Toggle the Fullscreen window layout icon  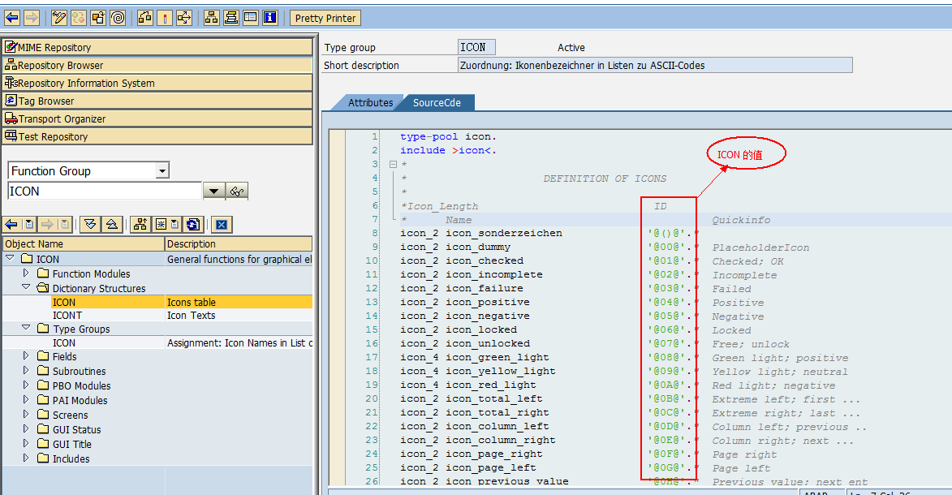(x=250, y=18)
